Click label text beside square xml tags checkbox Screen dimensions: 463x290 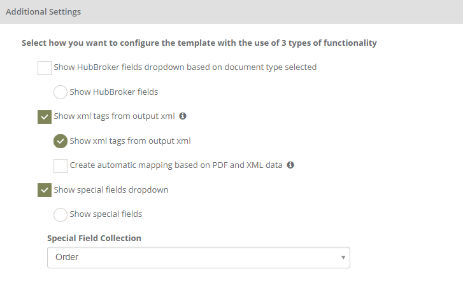(x=114, y=116)
